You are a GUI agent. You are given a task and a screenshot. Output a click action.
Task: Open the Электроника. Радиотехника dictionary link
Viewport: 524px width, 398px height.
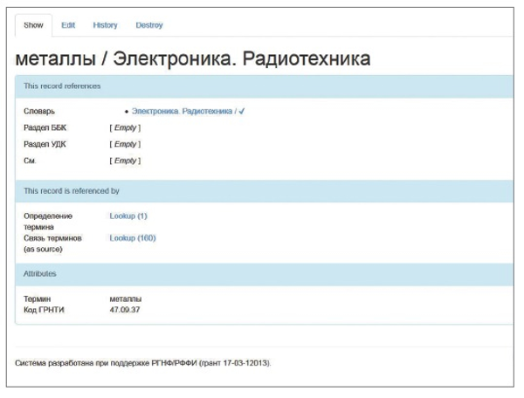click(x=182, y=112)
